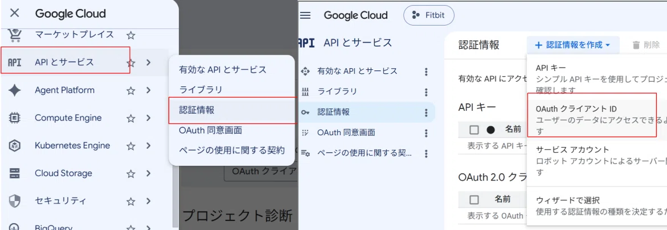Screen dimensions: 667x230
Task: Select OAuth 同意画面 in flyout submenu
Action: tap(232, 130)
